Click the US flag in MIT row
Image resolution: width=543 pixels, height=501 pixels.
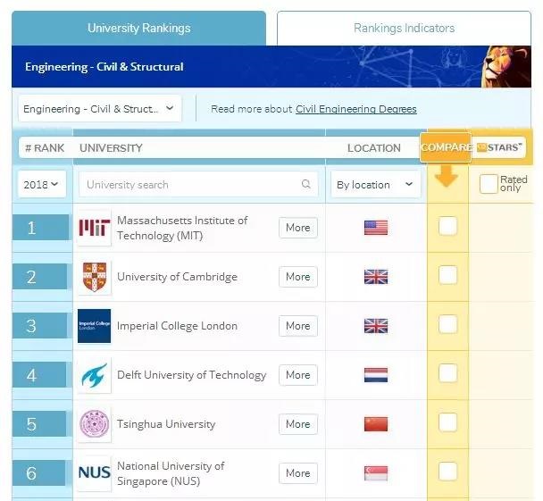click(x=376, y=228)
